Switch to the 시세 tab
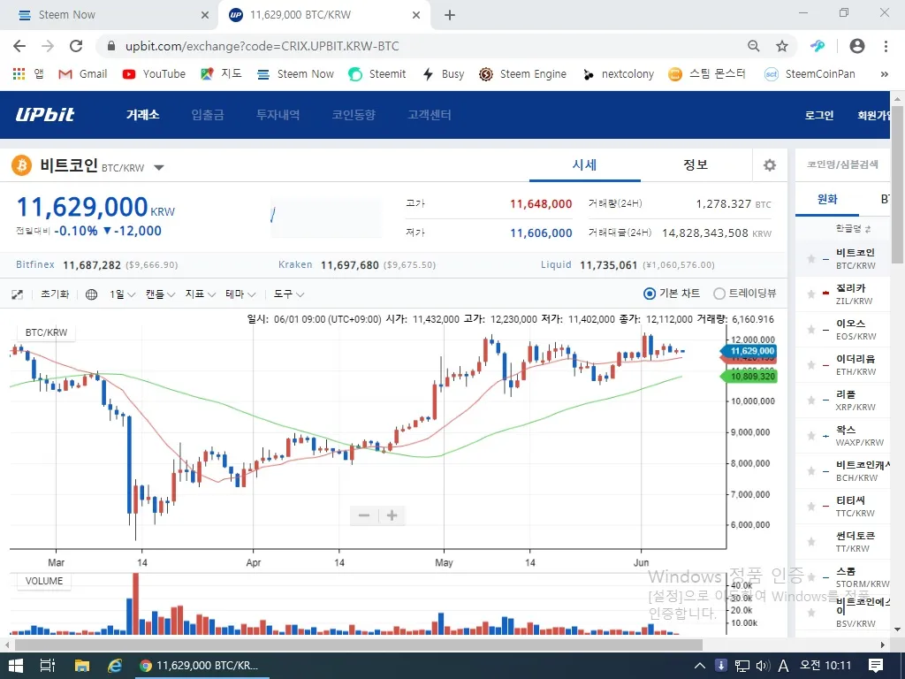The height and width of the screenshot is (679, 905). click(585, 165)
